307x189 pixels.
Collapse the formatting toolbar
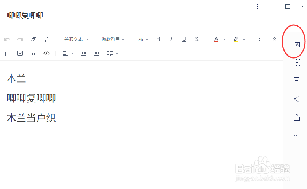click(x=274, y=39)
